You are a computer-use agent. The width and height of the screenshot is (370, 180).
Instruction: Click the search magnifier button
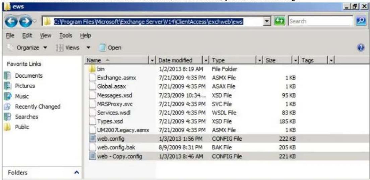360,21
